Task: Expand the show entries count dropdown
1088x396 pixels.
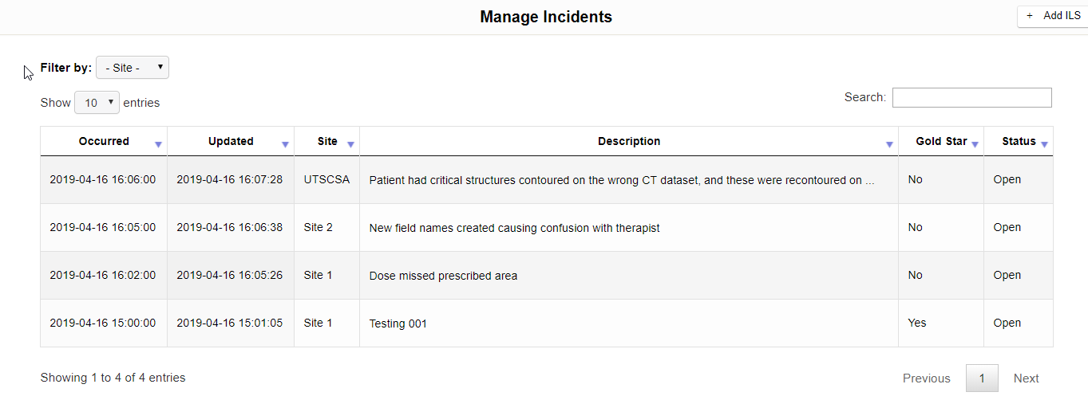Action: pos(97,103)
